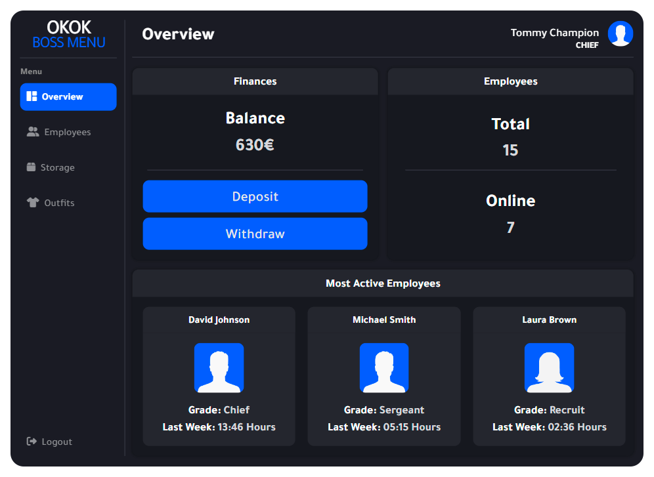Select the OKOK Boss Menu logo

pos(68,34)
